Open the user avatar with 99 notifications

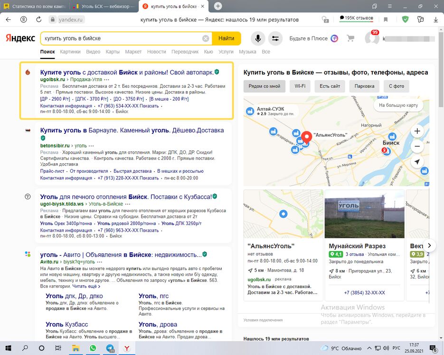click(x=372, y=38)
